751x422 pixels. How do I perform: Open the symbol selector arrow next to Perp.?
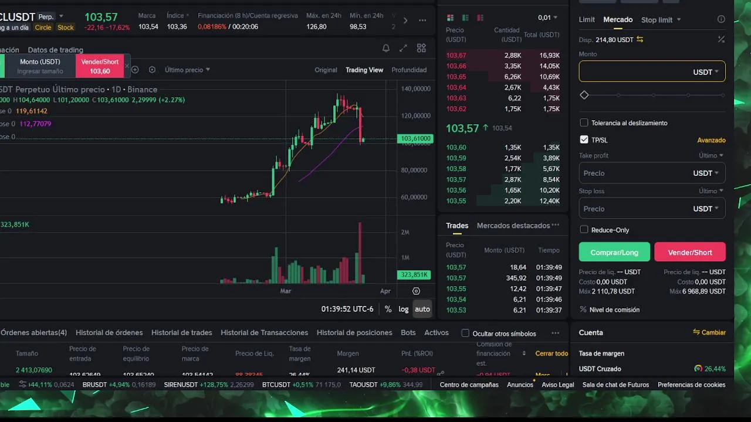point(61,17)
